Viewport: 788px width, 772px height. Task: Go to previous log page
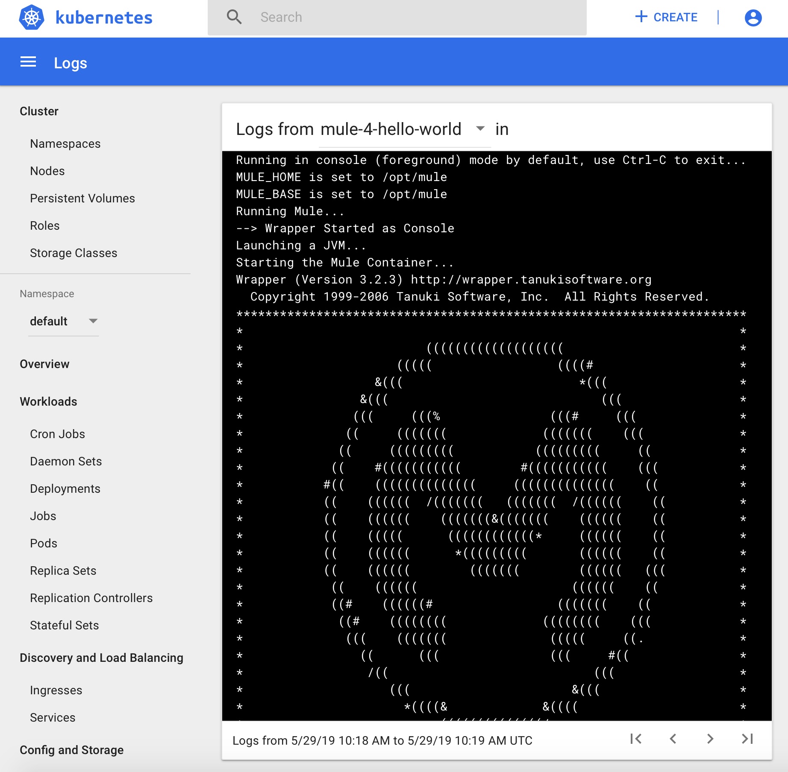coord(673,739)
